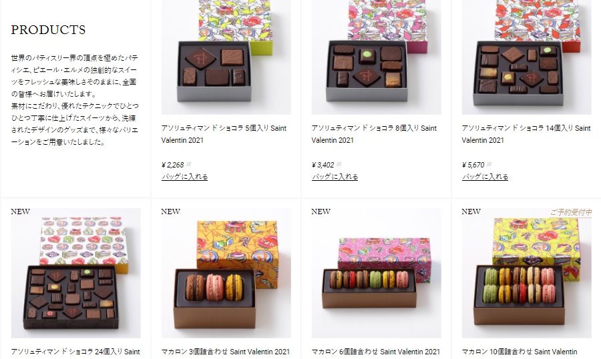
Task: Open the 8-piece chocolate box image
Action: tap(377, 57)
